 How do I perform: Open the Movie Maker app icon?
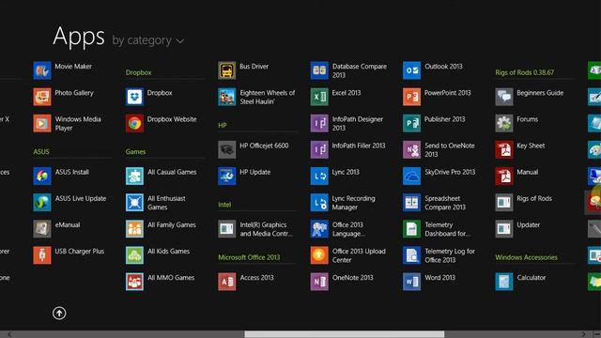(42, 70)
